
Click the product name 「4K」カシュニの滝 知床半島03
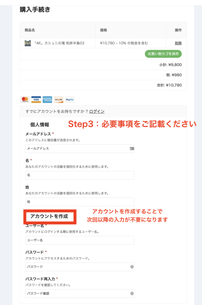coord(59,43)
